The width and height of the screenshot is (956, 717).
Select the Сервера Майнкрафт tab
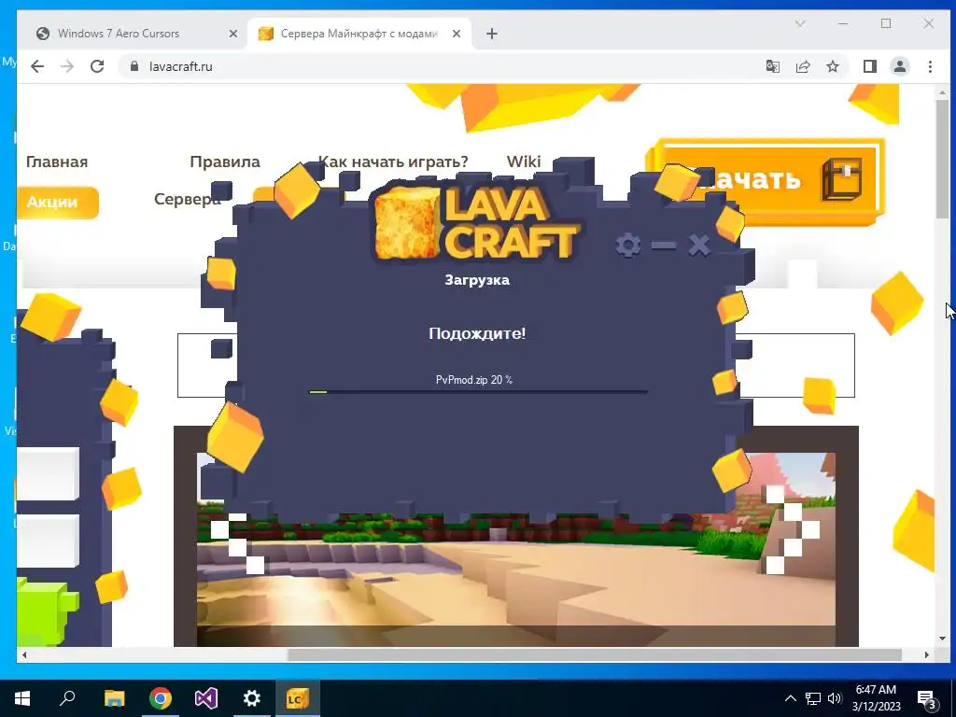[358, 34]
